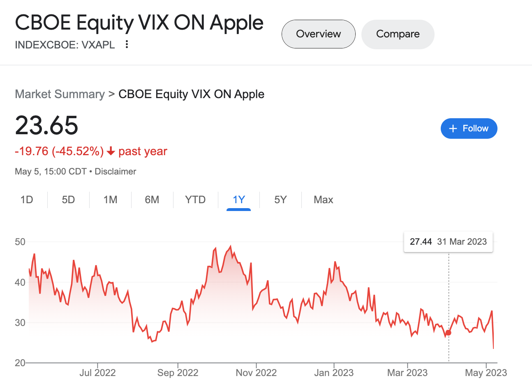
Task: Switch to the 6M range tab
Action: point(152,200)
